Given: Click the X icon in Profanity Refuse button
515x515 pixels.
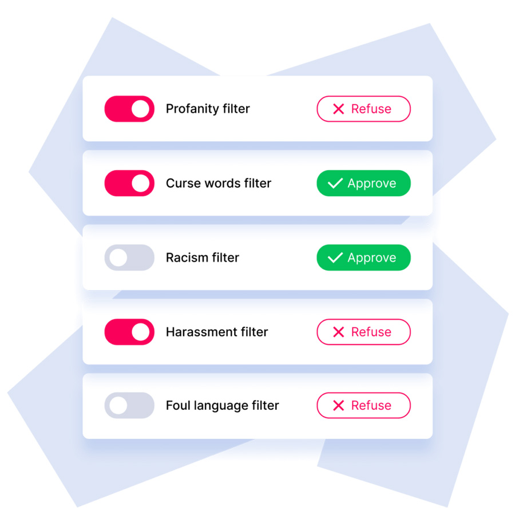Looking at the screenshot, I should [339, 109].
